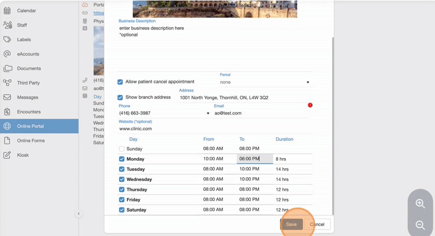Enable the Sunday checkbox
Viewport: 435px width, 236px height.
pyautogui.click(x=122, y=149)
